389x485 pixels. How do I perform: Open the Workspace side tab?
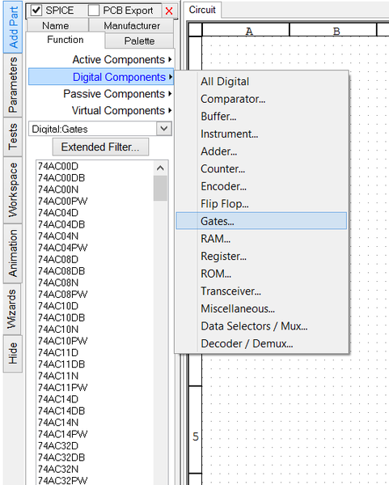(13, 189)
